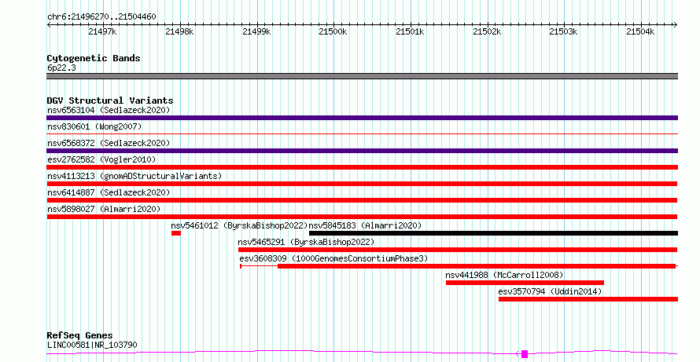Click the RefSeq Genes track title
Viewport: 700px width, 362px height.
click(79, 335)
